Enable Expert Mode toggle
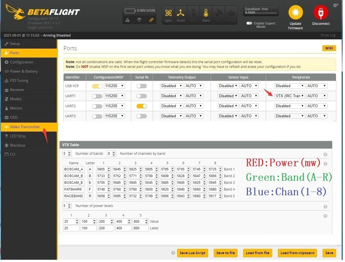This screenshot has height=262, width=345. [x=249, y=23]
